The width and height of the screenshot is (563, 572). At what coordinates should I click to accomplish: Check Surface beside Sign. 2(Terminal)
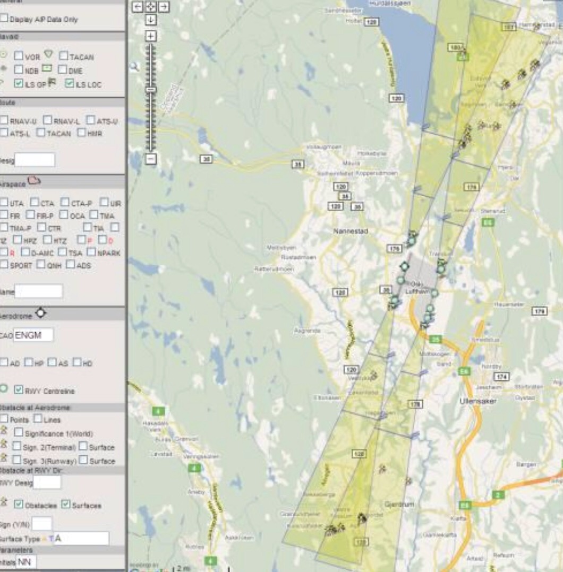click(x=83, y=446)
